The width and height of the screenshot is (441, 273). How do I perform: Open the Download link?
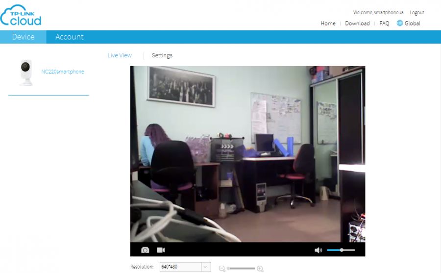357,23
